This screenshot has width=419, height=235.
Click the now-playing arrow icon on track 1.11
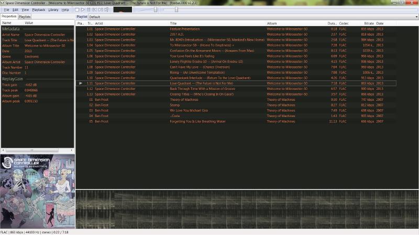[x=81, y=84]
